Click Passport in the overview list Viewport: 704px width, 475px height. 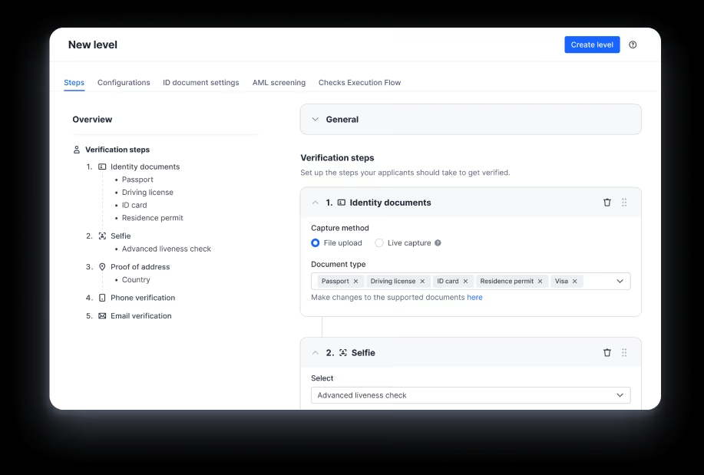click(137, 180)
